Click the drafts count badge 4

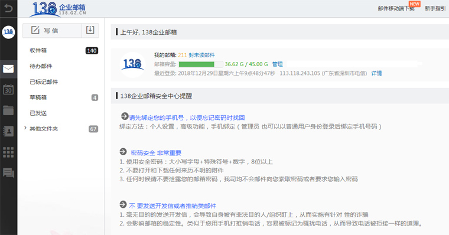[95, 97]
